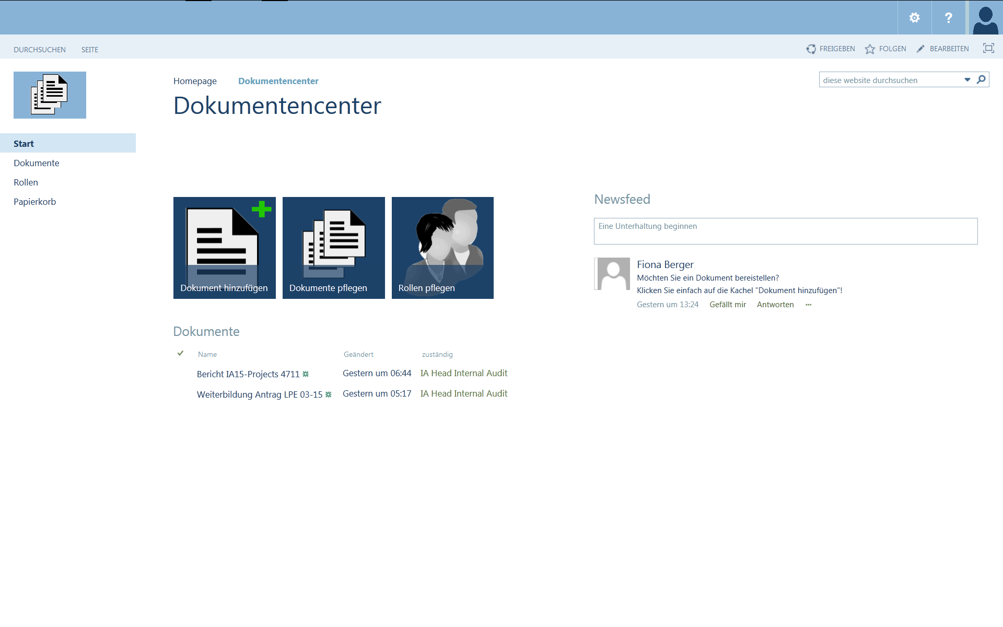Expand the search scope dropdown arrow
This screenshot has width=1003, height=627.
point(967,80)
